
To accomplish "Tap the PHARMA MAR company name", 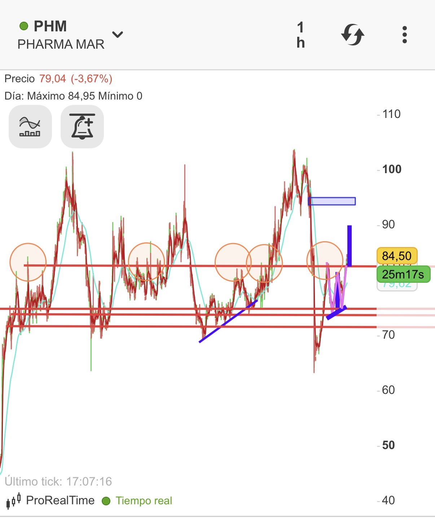I will click(x=61, y=44).
